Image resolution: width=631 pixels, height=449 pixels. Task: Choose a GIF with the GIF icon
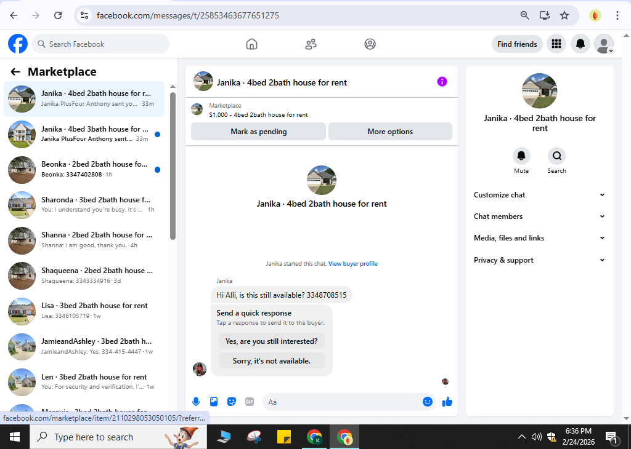[x=250, y=402]
